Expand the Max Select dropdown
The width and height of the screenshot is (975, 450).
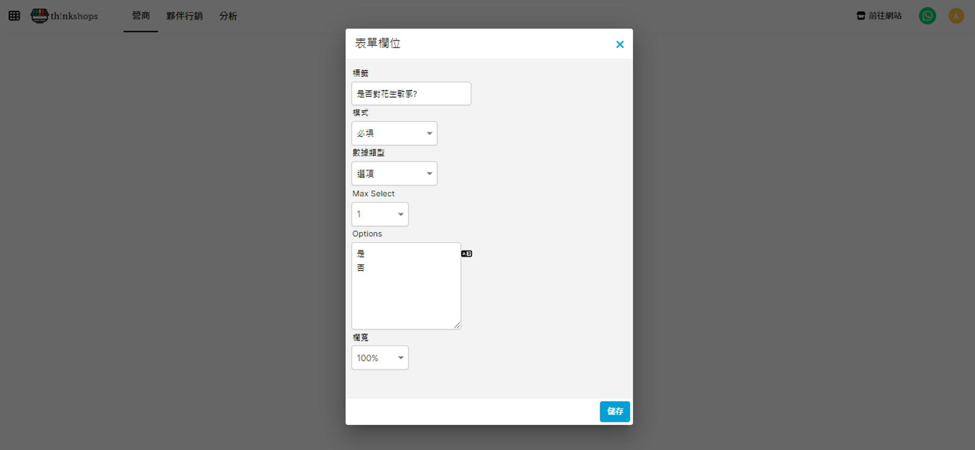[380, 214]
